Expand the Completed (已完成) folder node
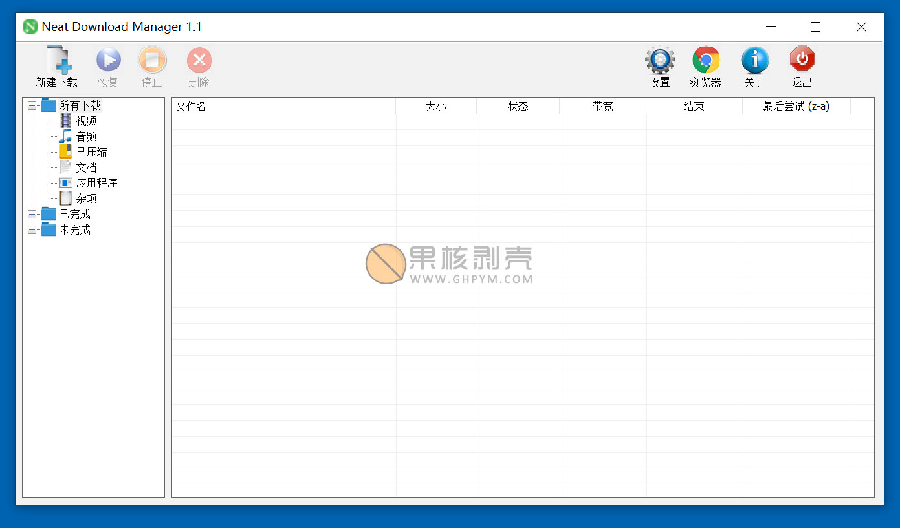Viewport: 900px width, 528px height. 32,215
